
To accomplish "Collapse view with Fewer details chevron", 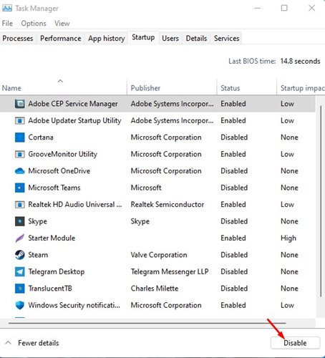I will [8, 343].
